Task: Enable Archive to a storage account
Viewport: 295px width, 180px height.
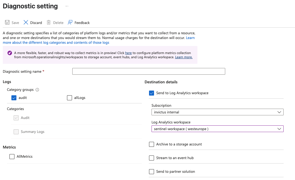Action: pos(152,144)
